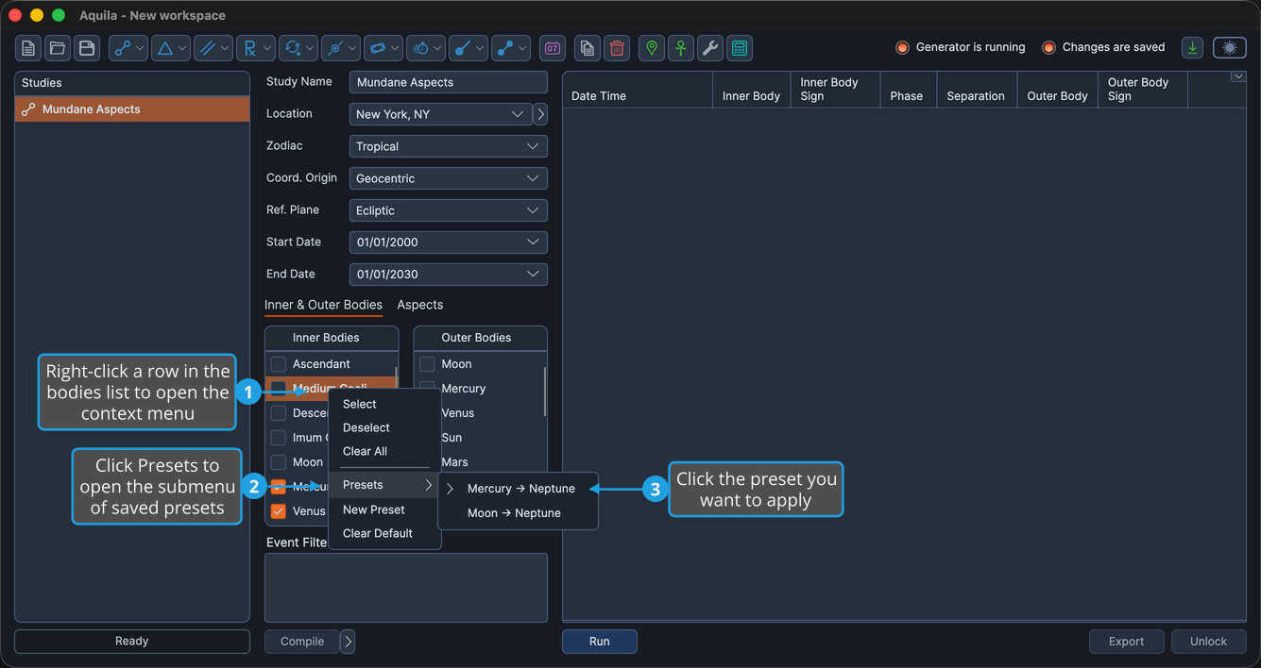Click the new document toolbar icon
Image resolution: width=1261 pixels, height=668 pixels.
pyautogui.click(x=28, y=48)
